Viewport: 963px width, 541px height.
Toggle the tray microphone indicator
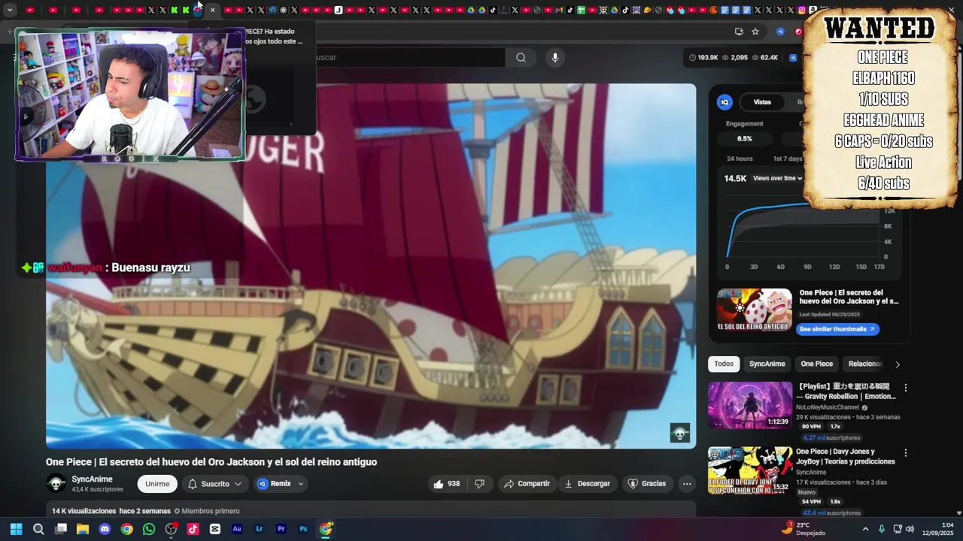(881, 529)
